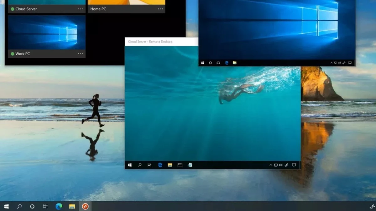Open the Work PC options menu
Screen dimensions: 376x211
81,54
